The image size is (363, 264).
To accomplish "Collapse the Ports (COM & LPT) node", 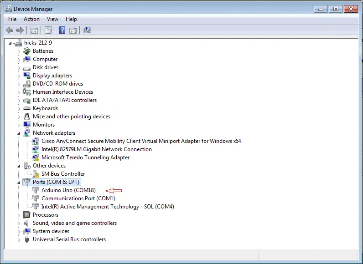I will pyautogui.click(x=19, y=183).
